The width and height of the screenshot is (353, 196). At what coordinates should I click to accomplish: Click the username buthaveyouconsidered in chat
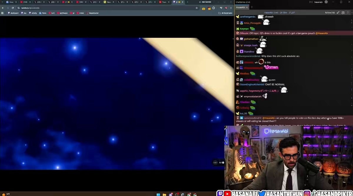[x=248, y=56]
